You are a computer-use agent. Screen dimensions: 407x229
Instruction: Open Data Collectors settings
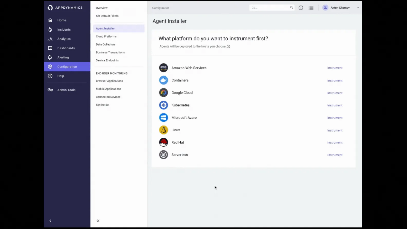point(106,44)
